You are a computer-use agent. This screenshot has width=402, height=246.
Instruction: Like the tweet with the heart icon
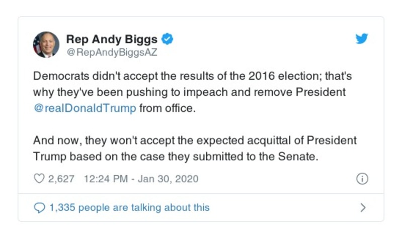39,179
